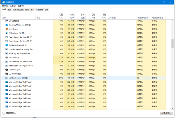Click the Everything magnifier icon
This screenshot has height=118, width=175.
point(7,29)
